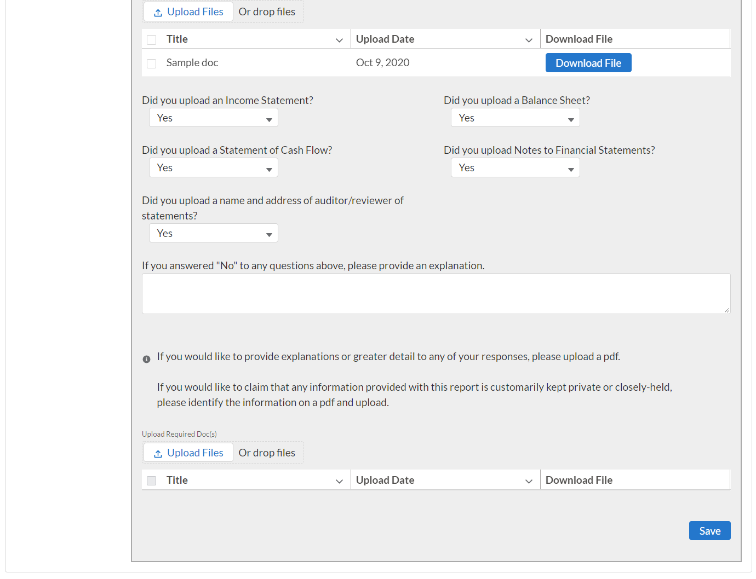Expand the Statement of Cash Flow dropdown
Viewport: 756px width, 579px height.
tap(213, 168)
